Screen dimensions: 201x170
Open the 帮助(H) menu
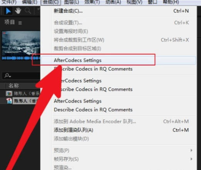(x=171, y=2)
